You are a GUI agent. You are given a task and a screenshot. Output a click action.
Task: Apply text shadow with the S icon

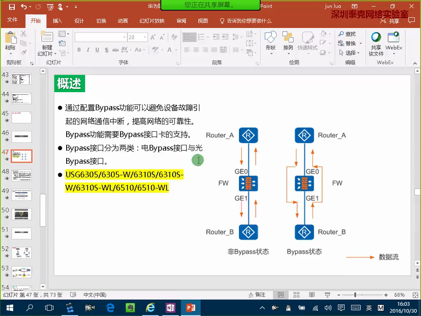point(106,49)
